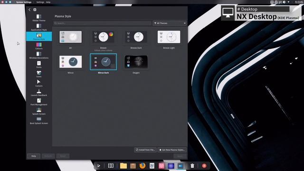Viewport: 304px width, 171px height.
Task: Open the printer tray icon
Action: [276, 2]
